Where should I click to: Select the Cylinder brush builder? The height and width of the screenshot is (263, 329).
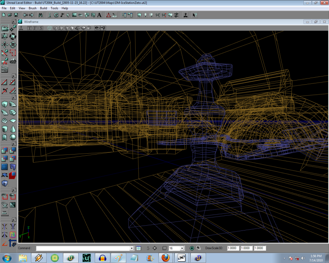click(5, 129)
